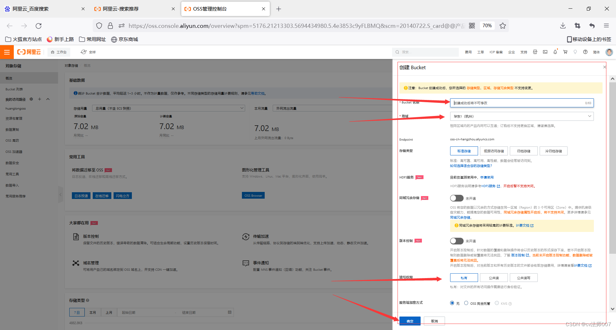
Task: Select the 本月 time range tab
Action: pyautogui.click(x=93, y=312)
